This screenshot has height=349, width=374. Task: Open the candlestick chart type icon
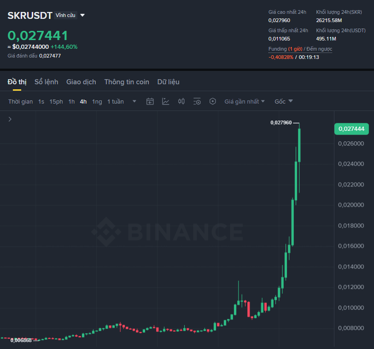click(181, 102)
